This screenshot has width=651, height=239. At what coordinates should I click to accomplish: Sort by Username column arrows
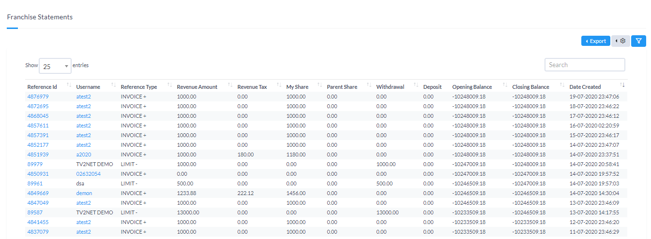[113, 85]
